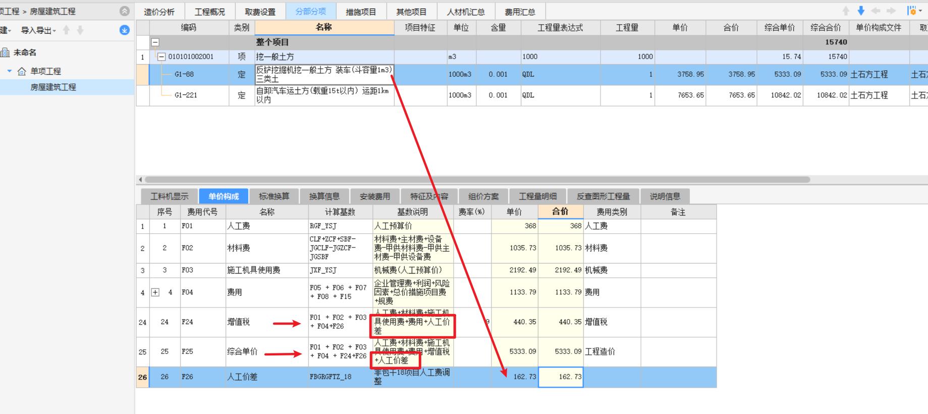
Task: Select the G1-221 quota row code
Action: tap(186, 95)
